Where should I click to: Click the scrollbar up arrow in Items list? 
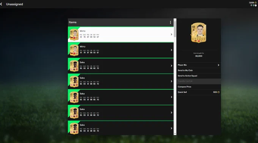175,20
